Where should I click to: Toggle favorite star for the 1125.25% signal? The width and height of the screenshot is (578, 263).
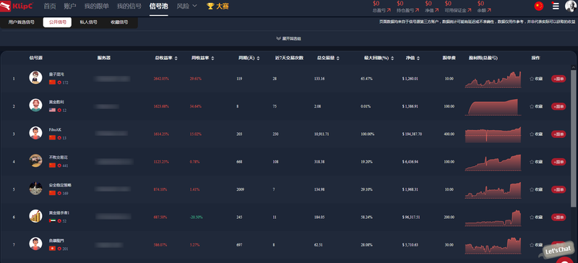(x=532, y=162)
